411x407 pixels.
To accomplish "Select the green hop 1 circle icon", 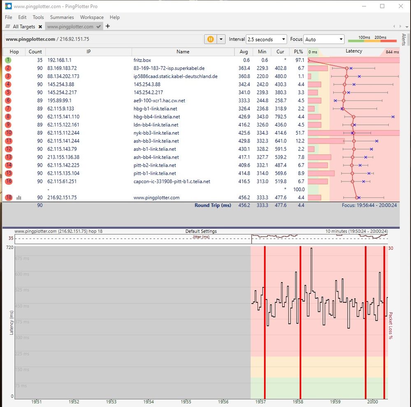I will [8, 60].
